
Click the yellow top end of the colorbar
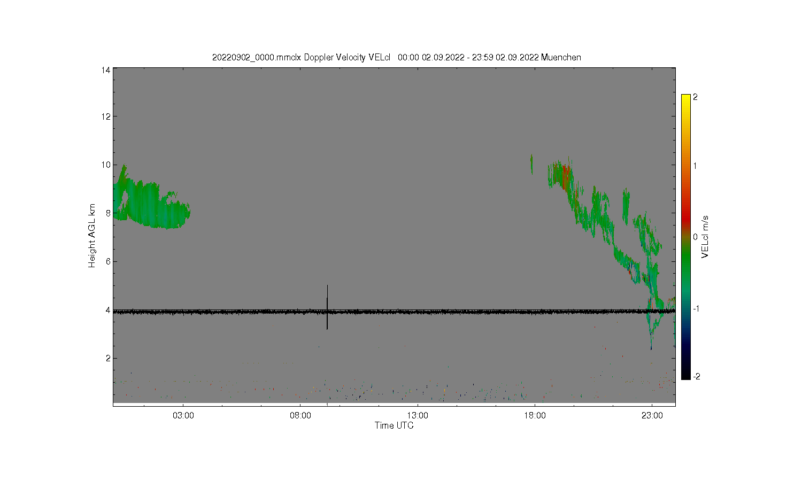coord(686,98)
